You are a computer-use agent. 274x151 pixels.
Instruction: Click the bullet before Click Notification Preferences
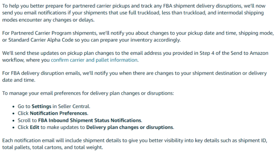13,114
